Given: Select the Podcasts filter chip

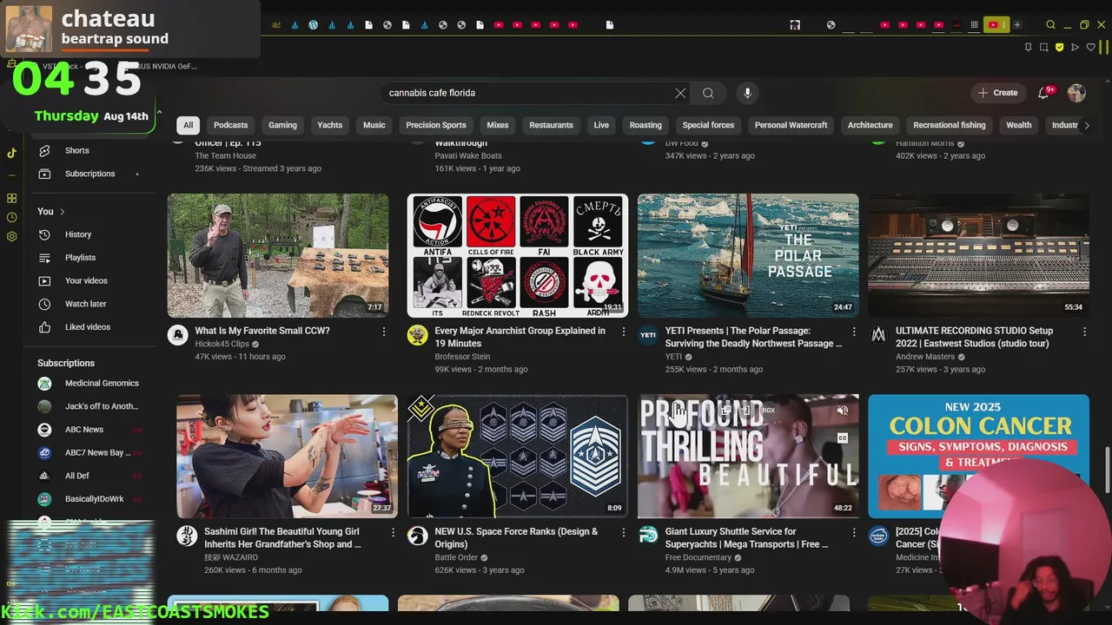Looking at the screenshot, I should click(x=230, y=125).
